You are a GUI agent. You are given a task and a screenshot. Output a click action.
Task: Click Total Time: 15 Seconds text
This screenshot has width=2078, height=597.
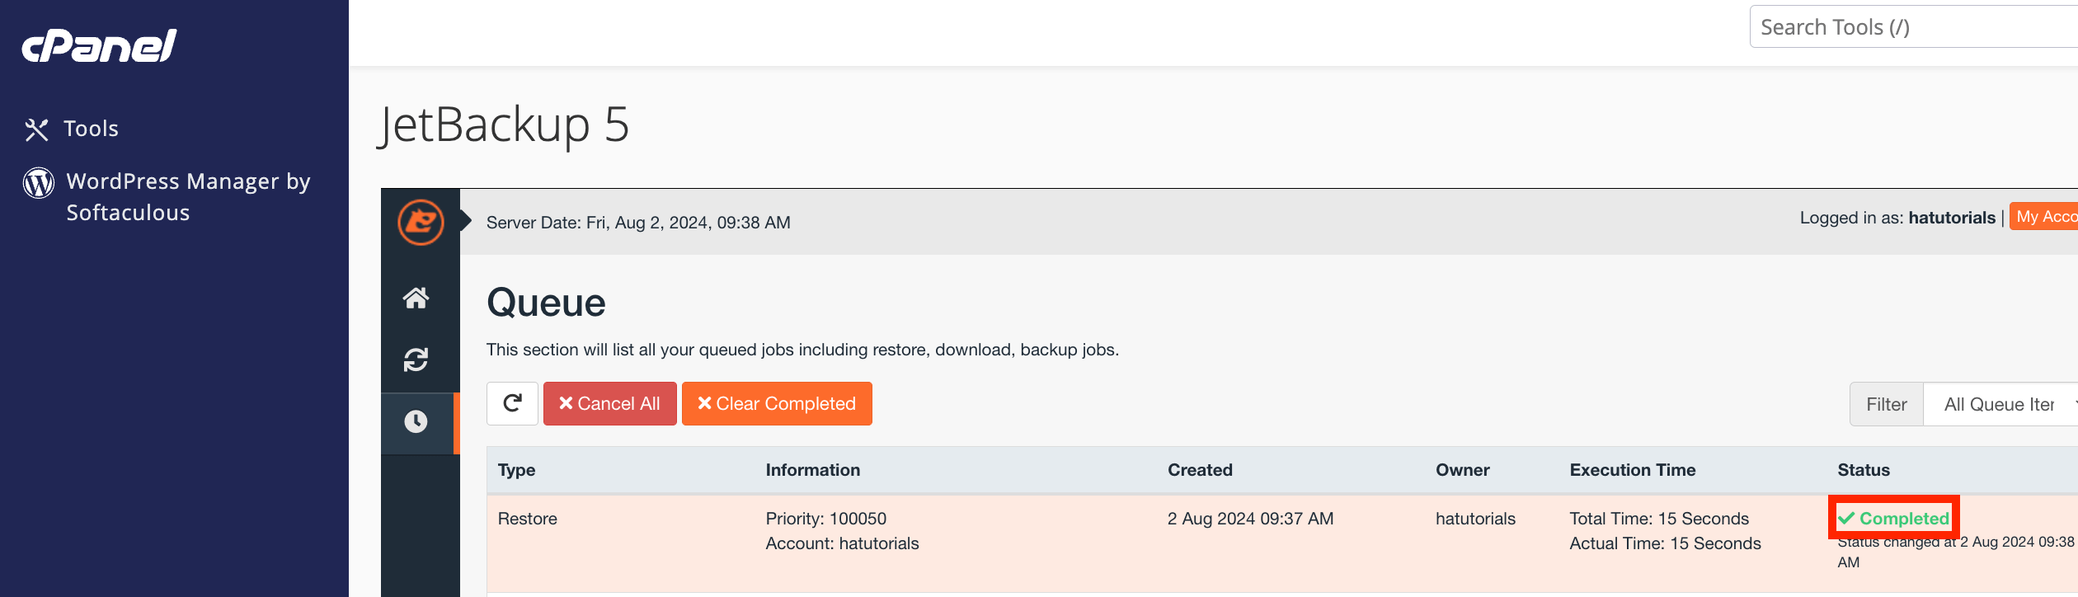1659,519
